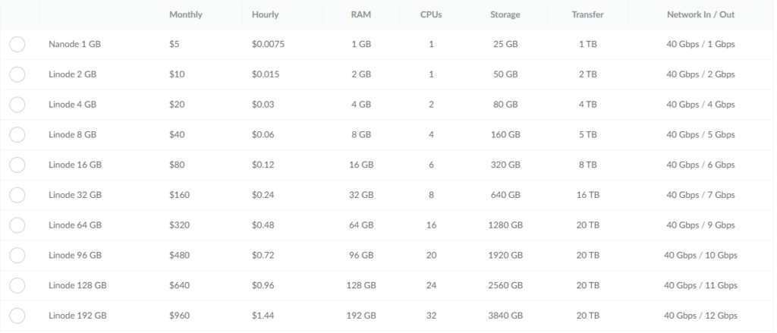Image resolution: width=777 pixels, height=333 pixels.
Task: Click the Hourly column header
Action: (x=265, y=14)
